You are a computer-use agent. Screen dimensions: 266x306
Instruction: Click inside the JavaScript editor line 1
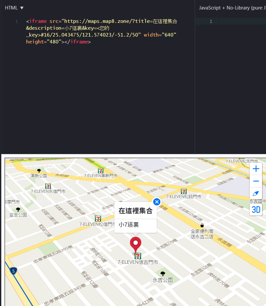tap(241, 22)
